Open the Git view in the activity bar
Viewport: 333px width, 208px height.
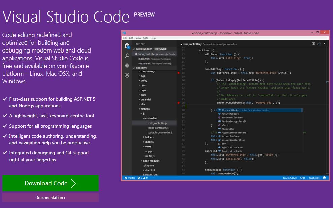[x=127, y=65]
